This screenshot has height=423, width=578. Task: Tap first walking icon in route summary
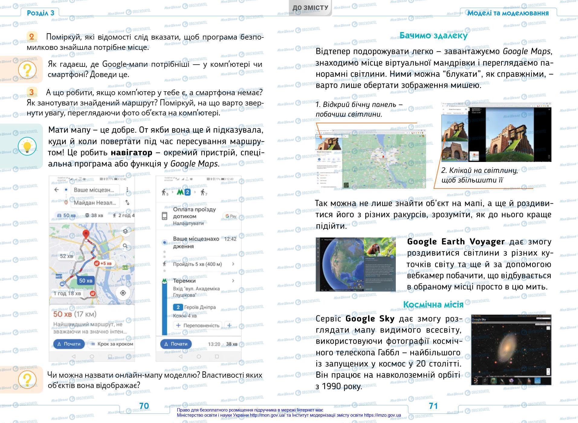(165, 192)
